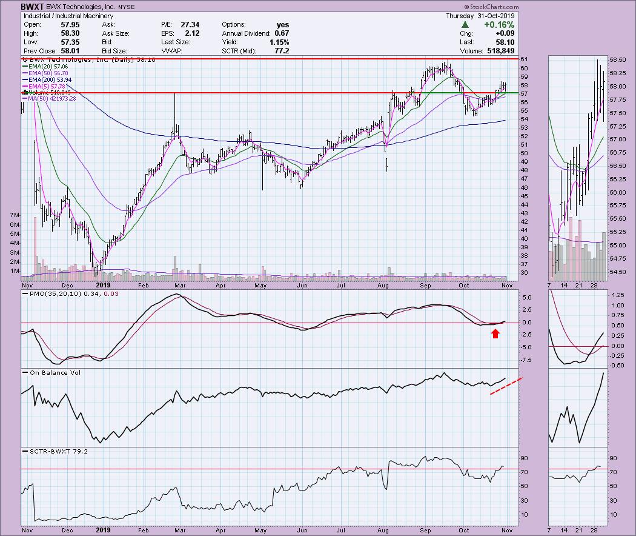Click the Prev Close value 58.01
This screenshot has height=536, width=636.
[70, 51]
